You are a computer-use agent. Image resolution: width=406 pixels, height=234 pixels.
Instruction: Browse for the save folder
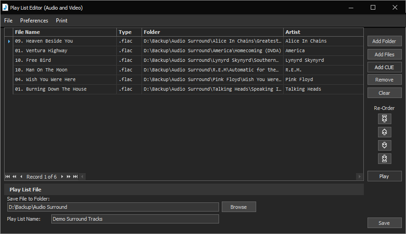tap(238, 207)
